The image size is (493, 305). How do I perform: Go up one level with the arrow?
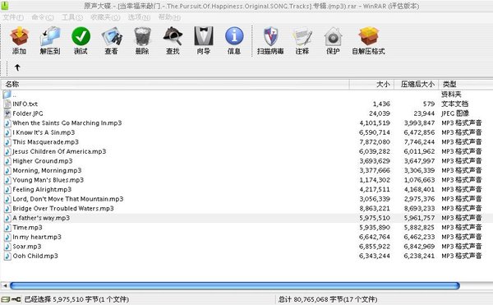[17, 67]
